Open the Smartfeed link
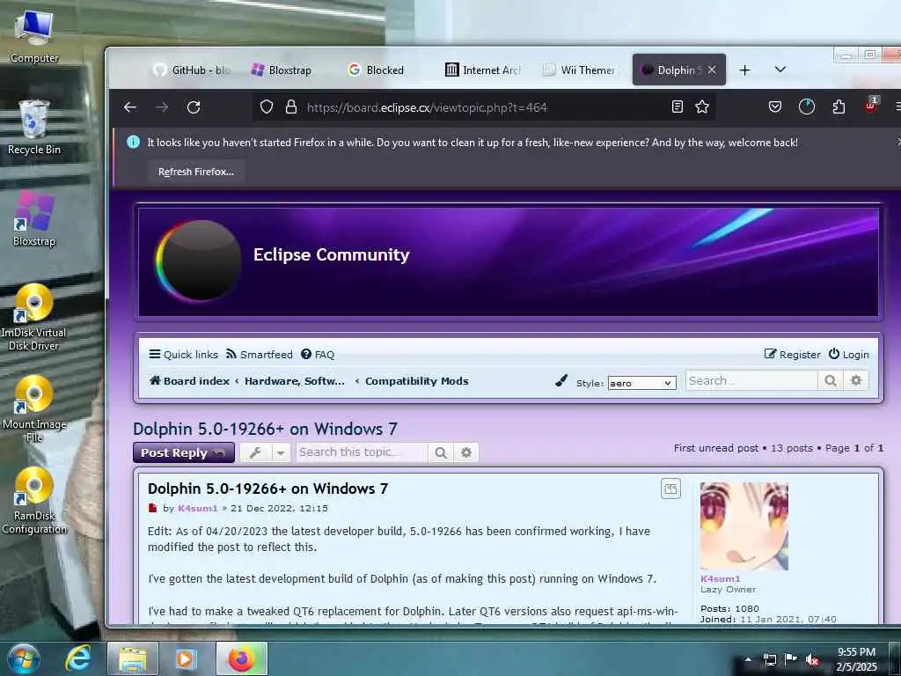 point(260,354)
